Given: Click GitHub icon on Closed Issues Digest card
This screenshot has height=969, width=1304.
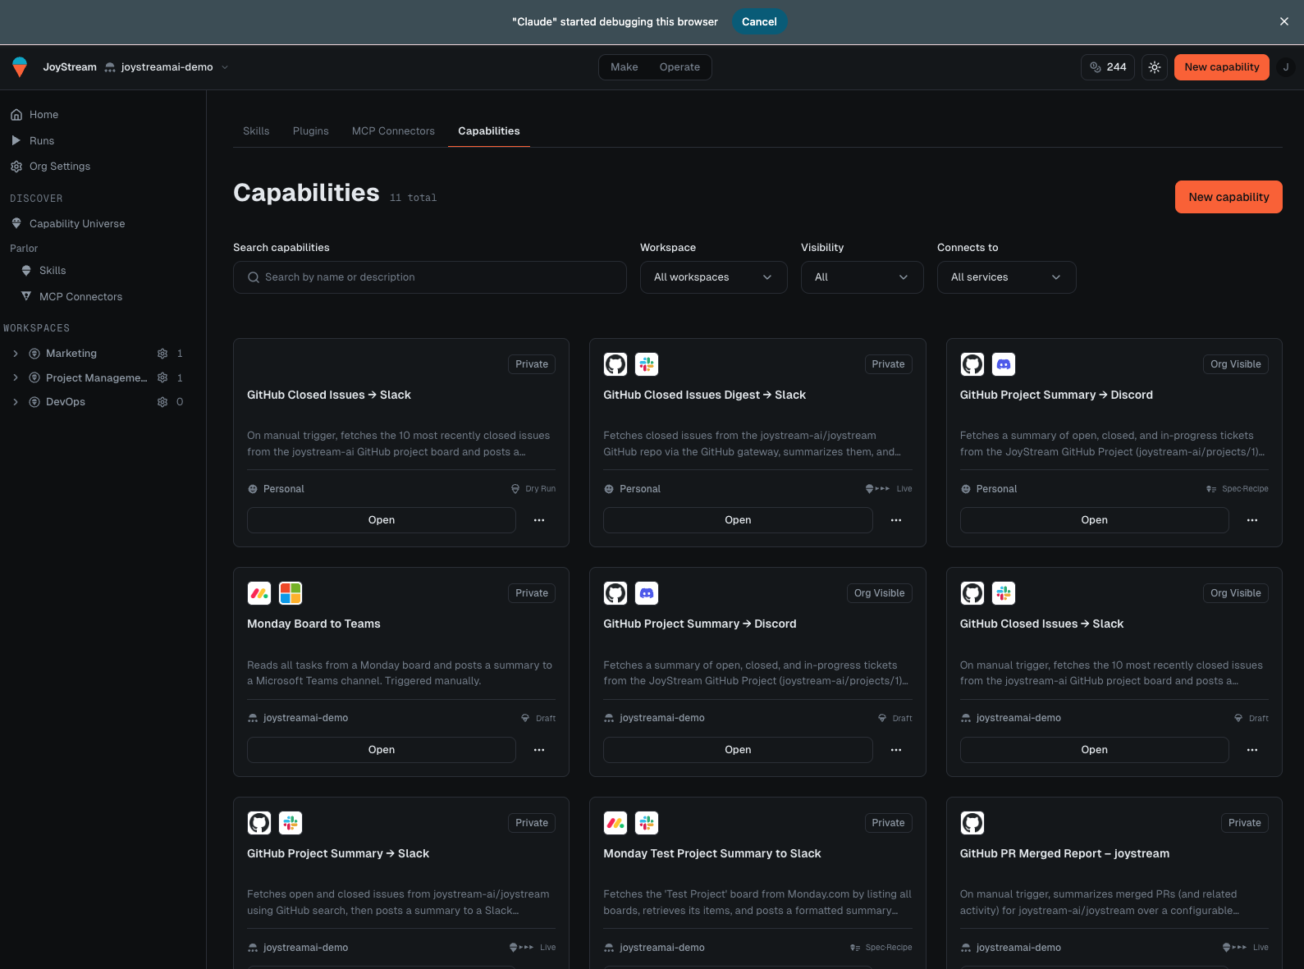Looking at the screenshot, I should coord(615,364).
